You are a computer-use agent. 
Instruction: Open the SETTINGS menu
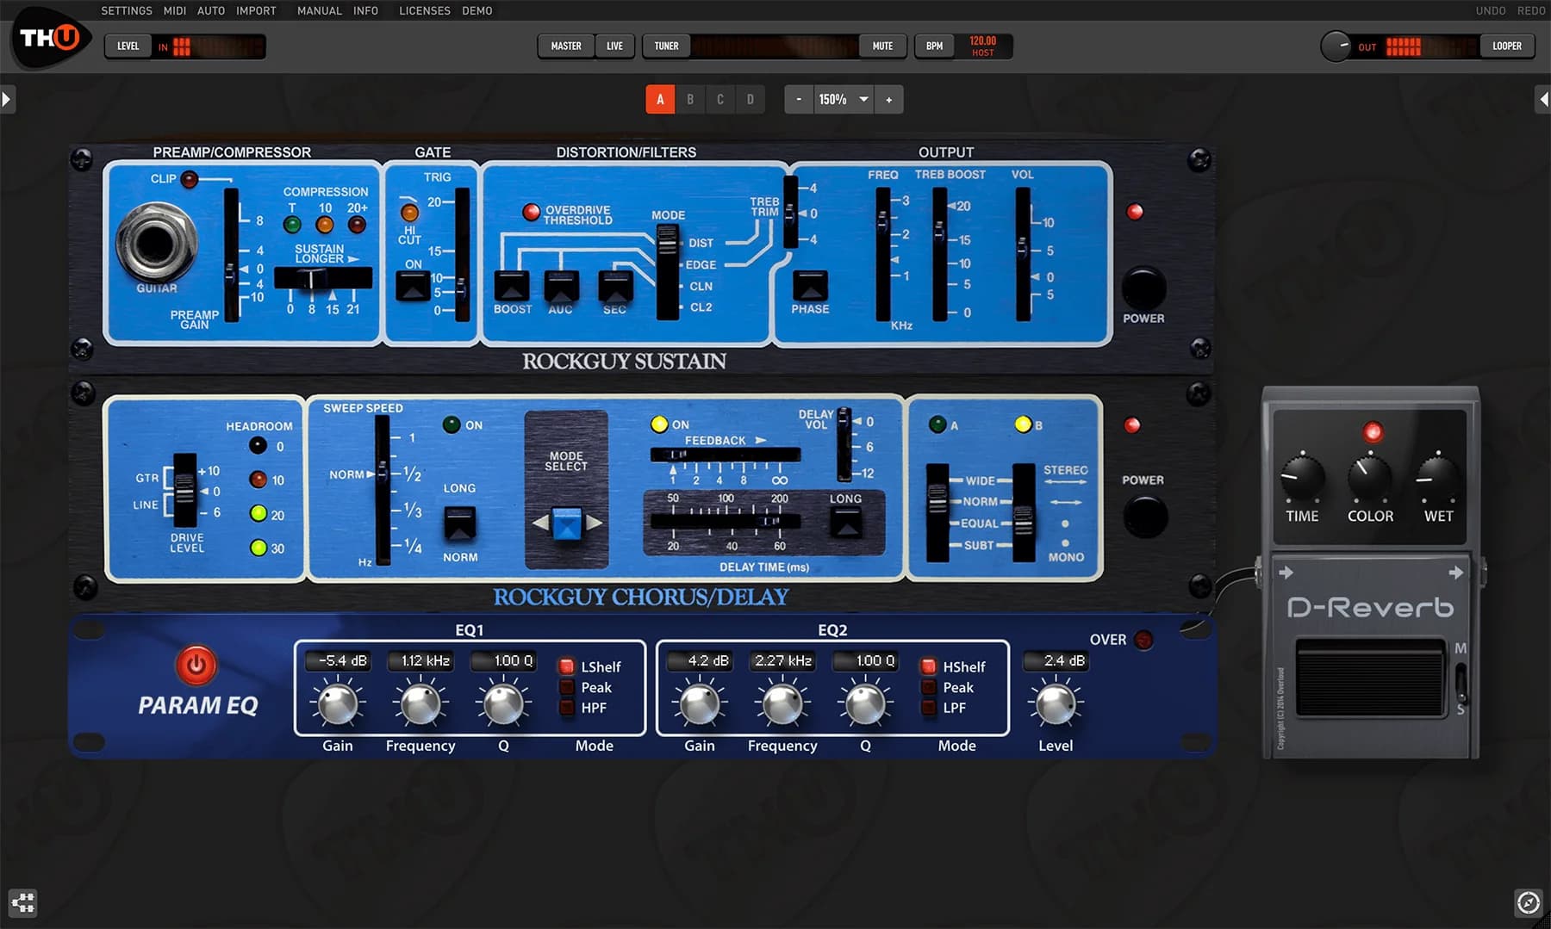[x=126, y=10]
